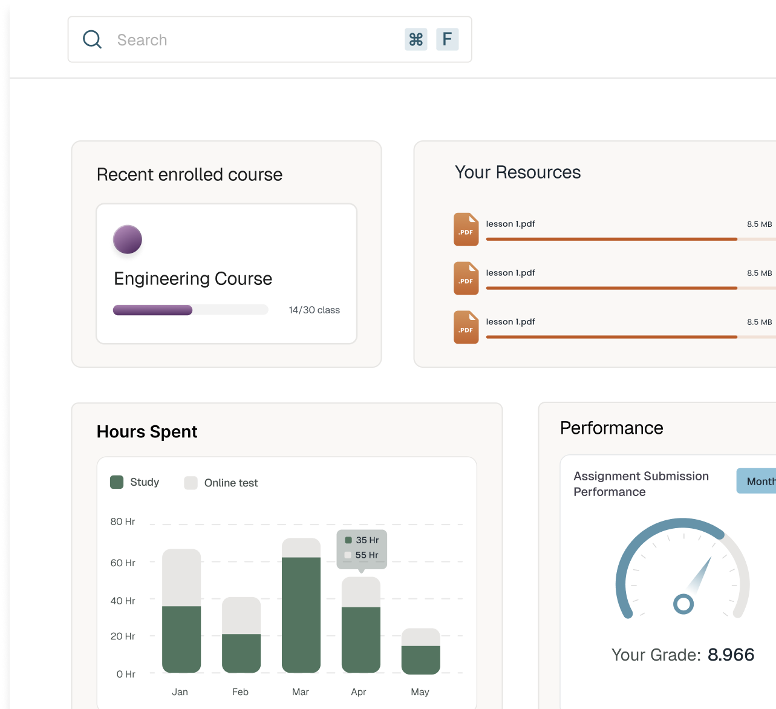Click the February bar in chart
Viewport: 776px width, 709px height.
241,635
